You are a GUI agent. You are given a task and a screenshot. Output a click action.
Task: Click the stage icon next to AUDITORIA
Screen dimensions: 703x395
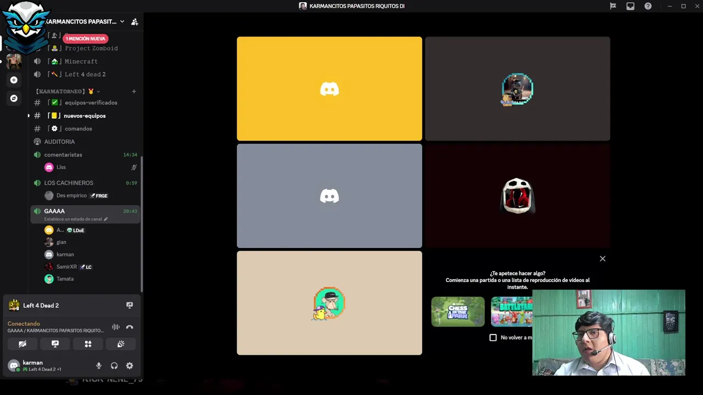tap(37, 142)
